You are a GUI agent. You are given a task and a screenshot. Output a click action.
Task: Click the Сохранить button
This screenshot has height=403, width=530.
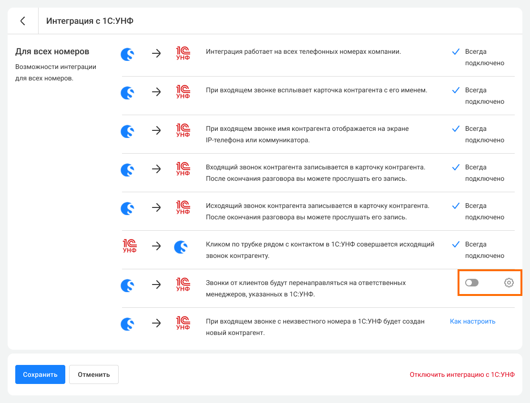(x=40, y=374)
